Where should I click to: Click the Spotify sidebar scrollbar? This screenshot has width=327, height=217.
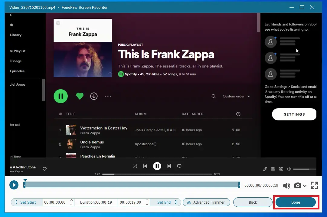tap(44, 90)
